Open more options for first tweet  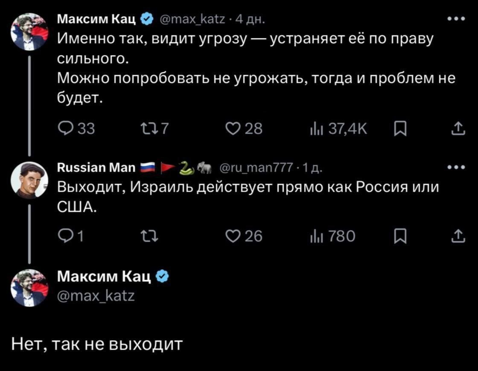point(456,19)
